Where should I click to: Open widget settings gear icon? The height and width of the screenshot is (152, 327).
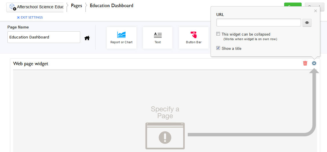(x=314, y=63)
